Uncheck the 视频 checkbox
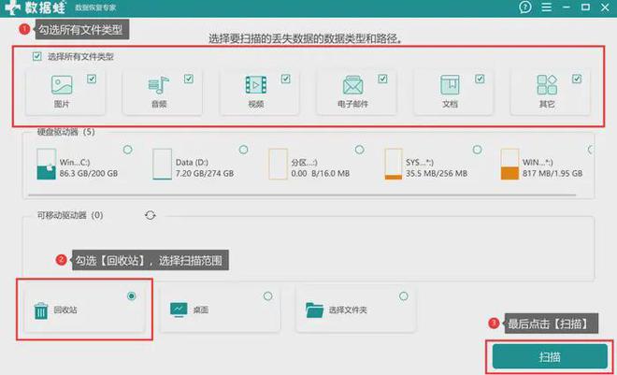617x375 pixels. (x=286, y=79)
